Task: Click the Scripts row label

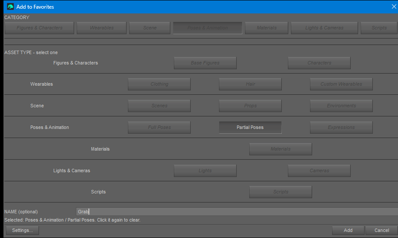Action: point(98,192)
